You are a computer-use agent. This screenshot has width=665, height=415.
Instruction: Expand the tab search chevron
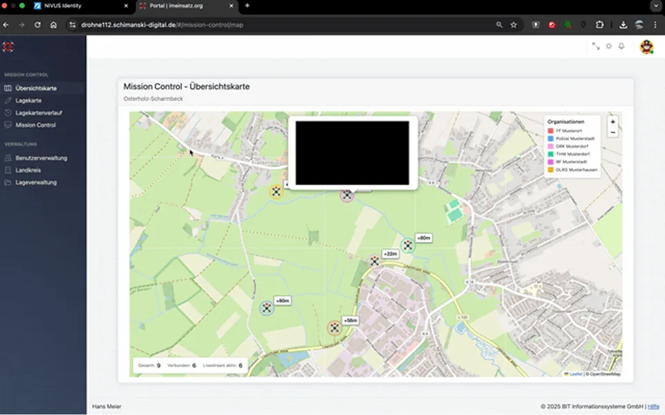(656, 6)
